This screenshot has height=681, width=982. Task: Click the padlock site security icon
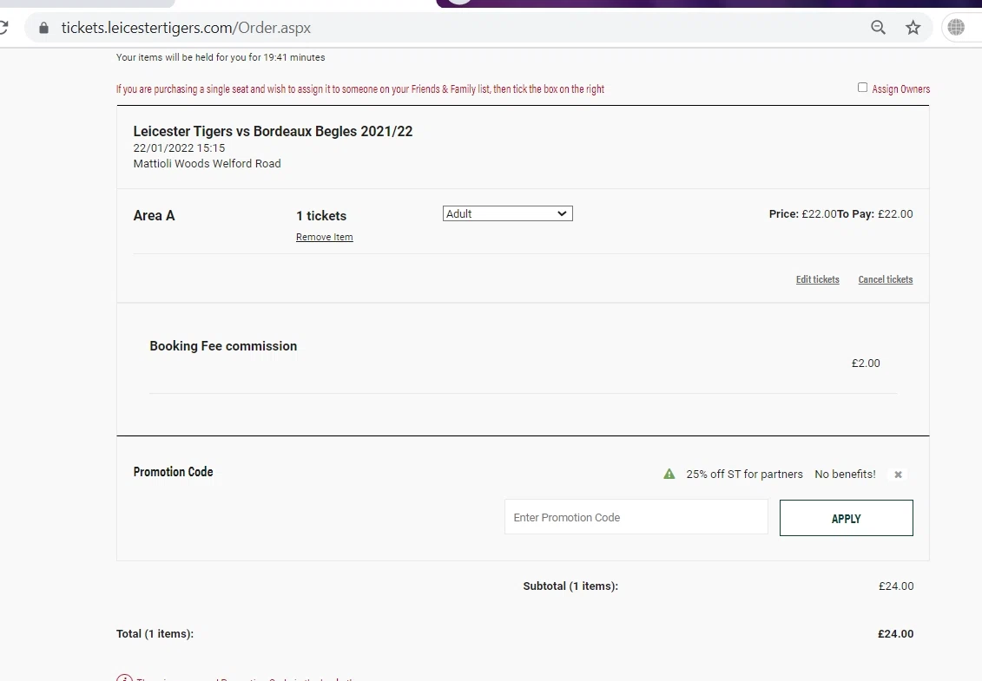click(43, 28)
